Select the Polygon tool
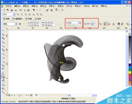Screen dimensions: 132x104 [3, 61]
